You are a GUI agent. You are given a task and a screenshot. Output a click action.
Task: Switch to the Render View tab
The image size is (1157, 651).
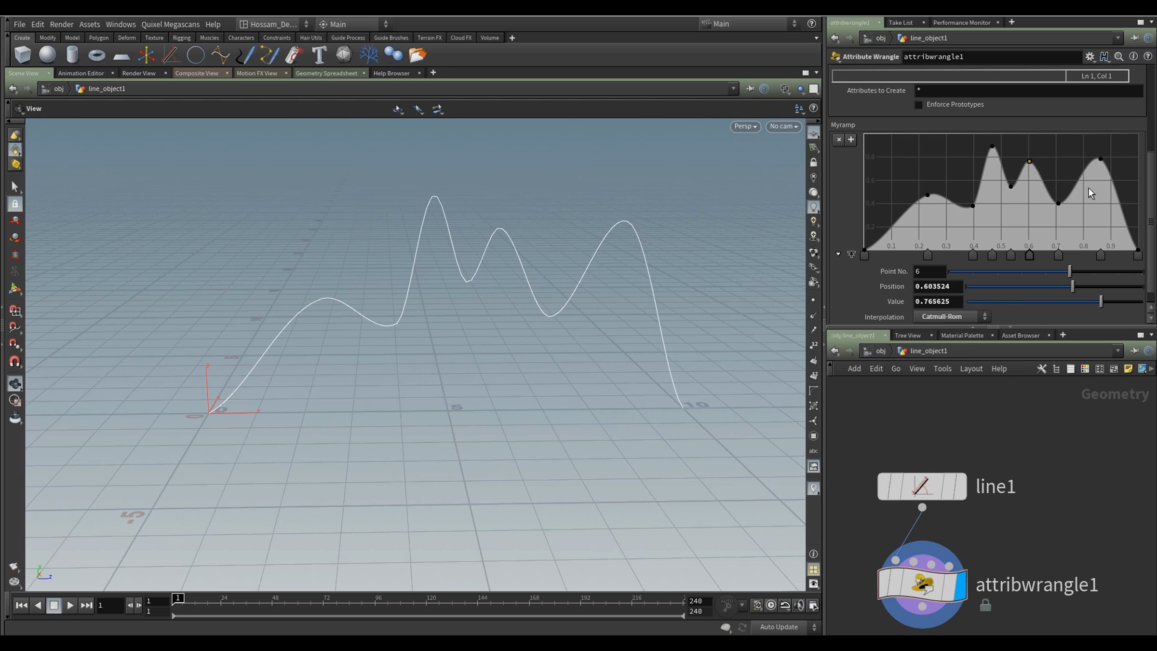(x=139, y=73)
